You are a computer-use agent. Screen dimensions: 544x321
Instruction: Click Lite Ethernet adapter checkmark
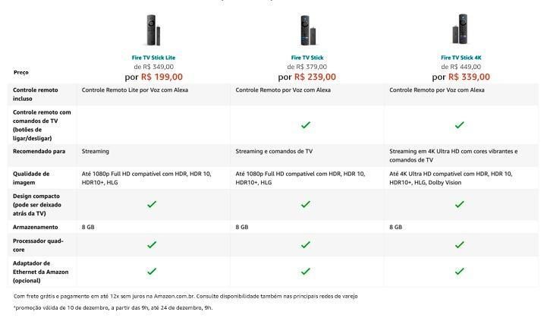click(x=152, y=272)
